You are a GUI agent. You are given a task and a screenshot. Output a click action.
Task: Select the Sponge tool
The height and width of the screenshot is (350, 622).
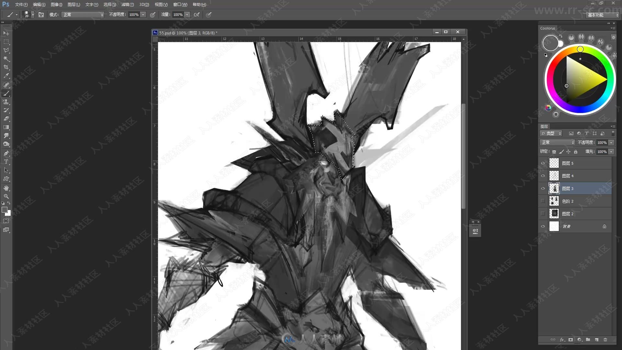(x=6, y=144)
